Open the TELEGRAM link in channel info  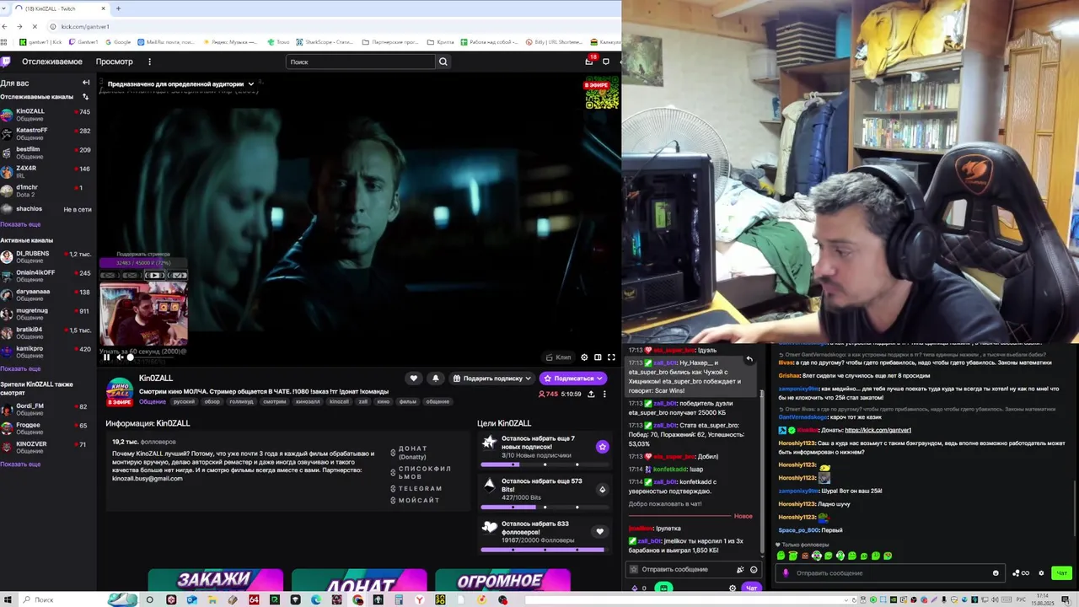point(420,489)
